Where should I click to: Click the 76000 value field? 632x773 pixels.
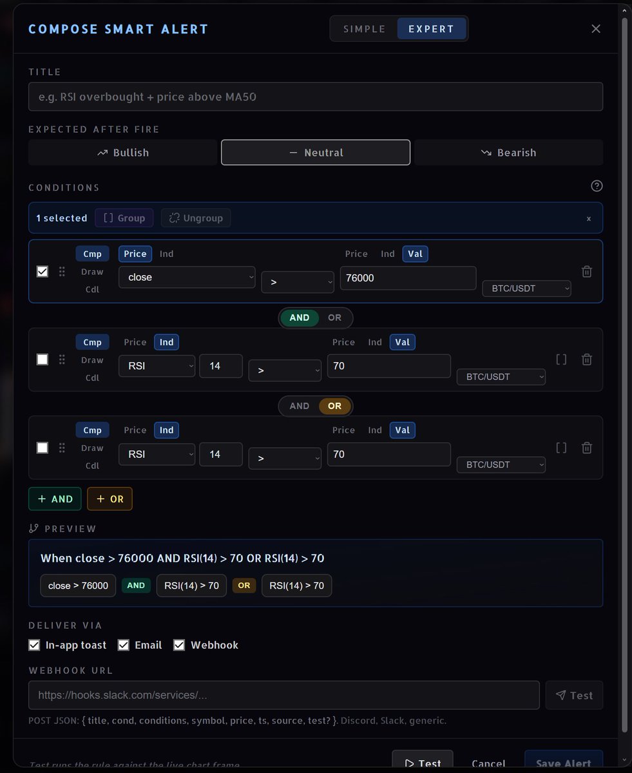tap(408, 278)
